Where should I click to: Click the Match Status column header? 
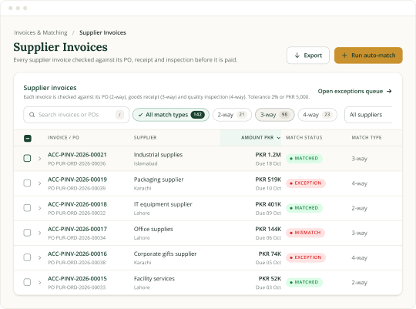coord(304,137)
